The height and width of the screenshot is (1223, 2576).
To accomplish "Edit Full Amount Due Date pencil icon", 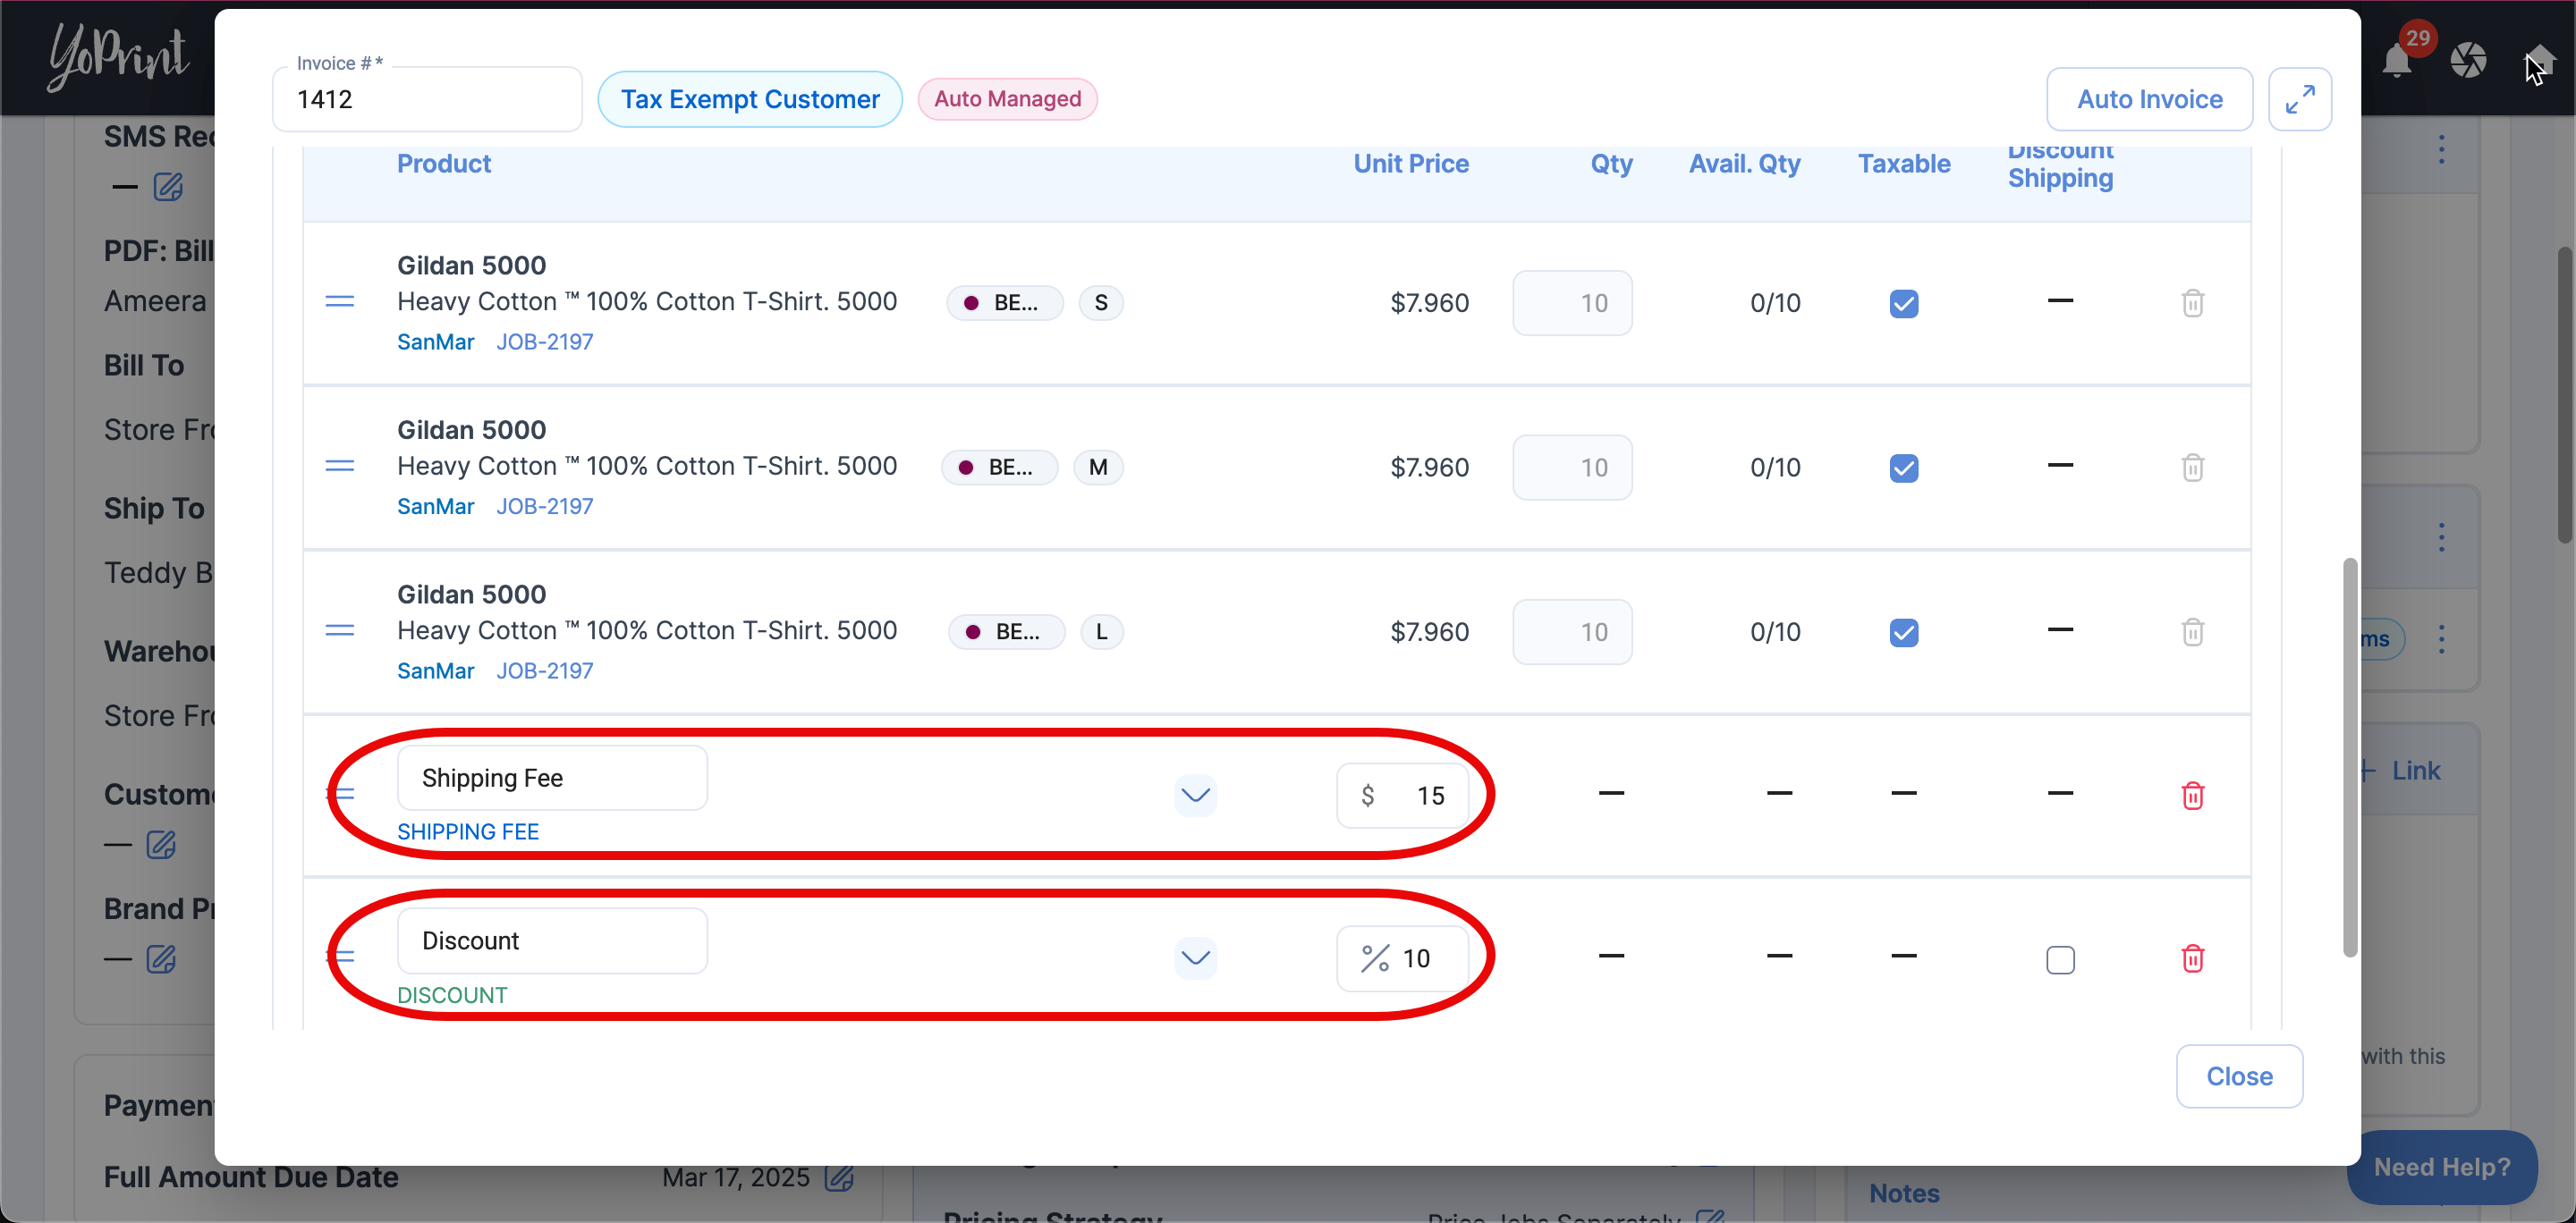I will click(x=839, y=1177).
